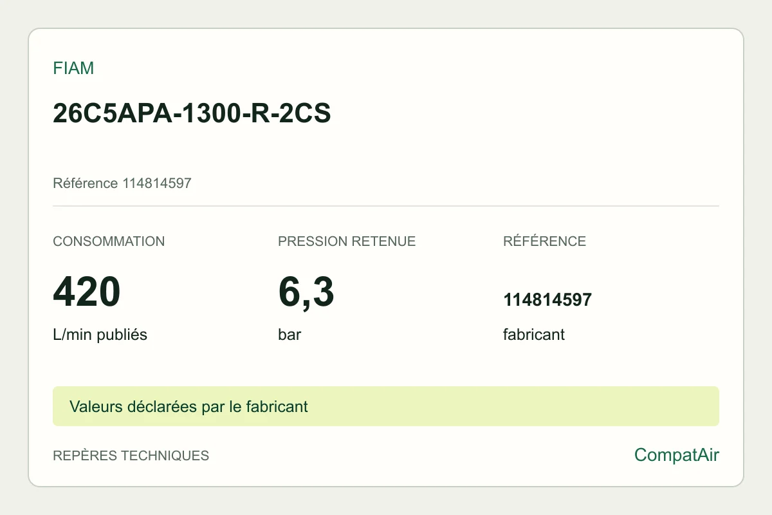Click the 'bar' unit label
The height and width of the screenshot is (515, 772).
[x=289, y=335]
